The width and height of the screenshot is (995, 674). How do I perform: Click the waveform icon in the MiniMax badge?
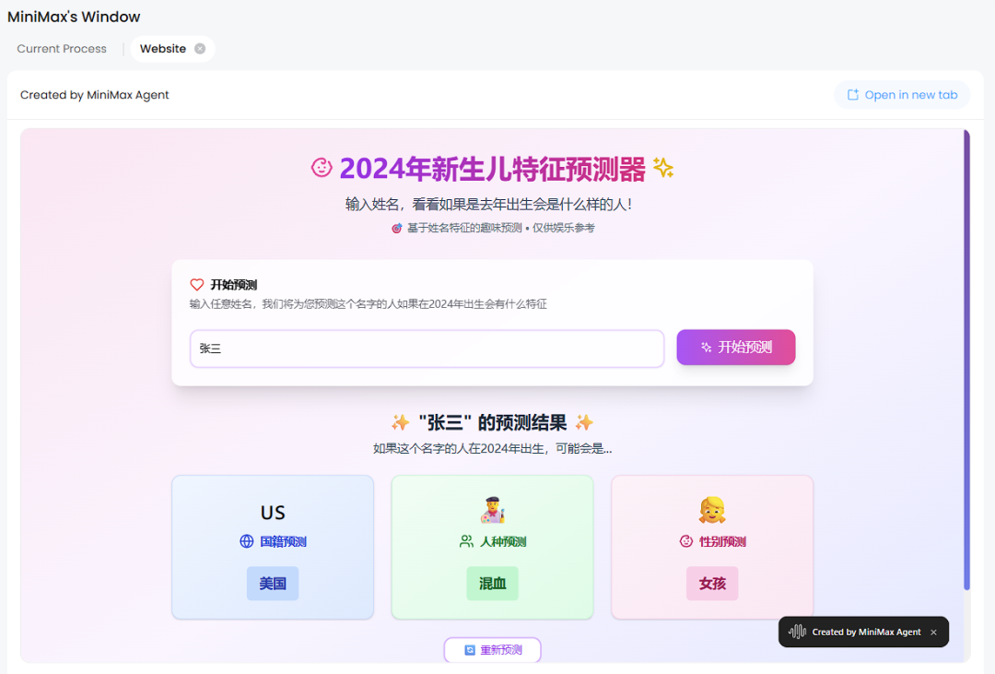(x=797, y=633)
